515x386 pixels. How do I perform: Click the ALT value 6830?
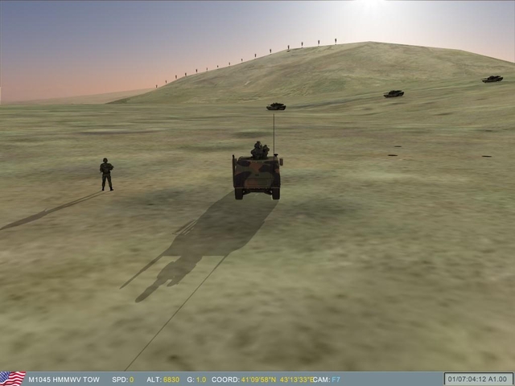[x=171, y=380]
